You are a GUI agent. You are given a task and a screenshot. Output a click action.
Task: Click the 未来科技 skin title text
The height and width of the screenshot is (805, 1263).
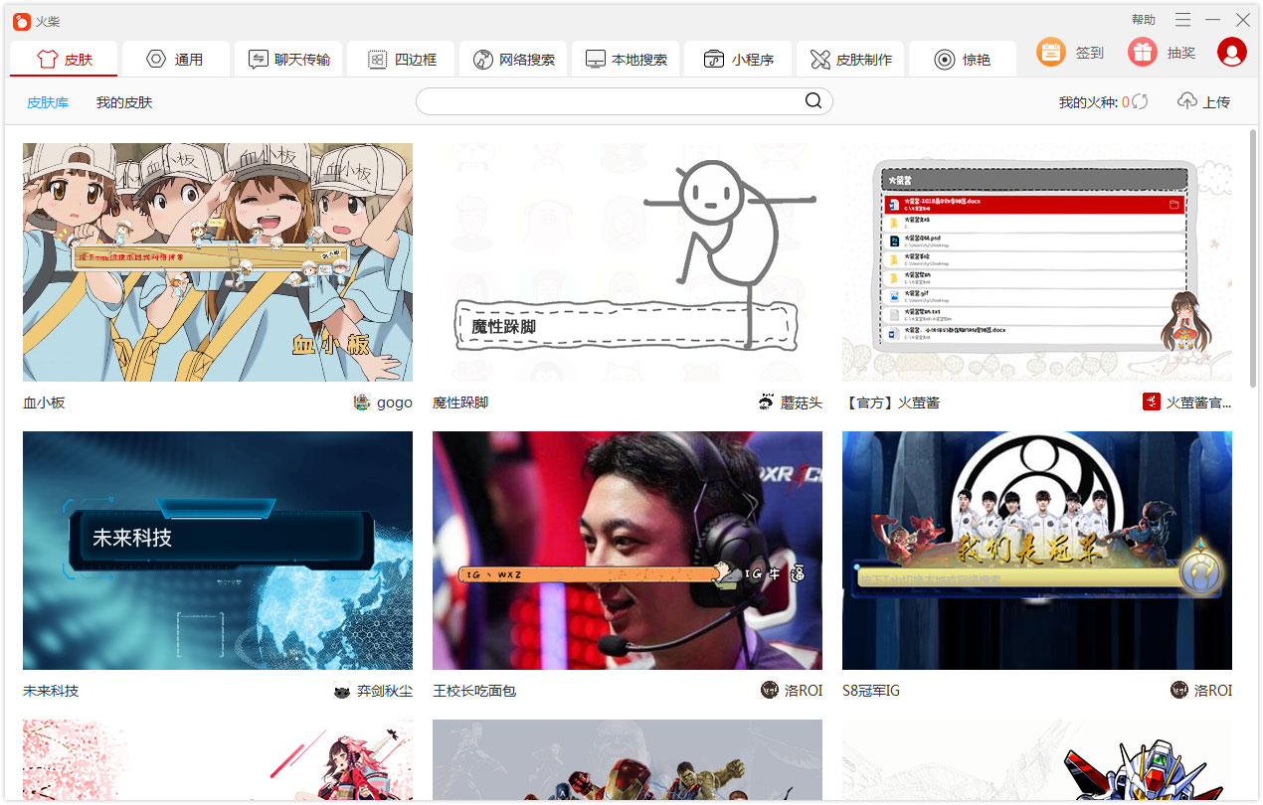click(51, 692)
